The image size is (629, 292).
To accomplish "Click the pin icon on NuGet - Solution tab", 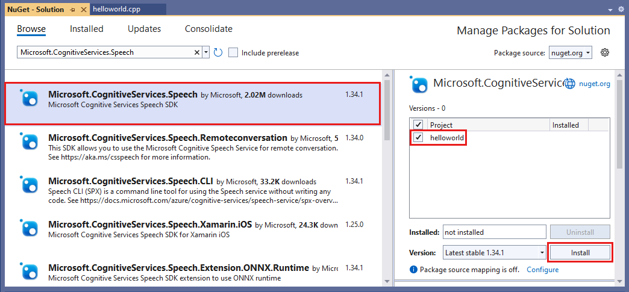I will tap(73, 9).
